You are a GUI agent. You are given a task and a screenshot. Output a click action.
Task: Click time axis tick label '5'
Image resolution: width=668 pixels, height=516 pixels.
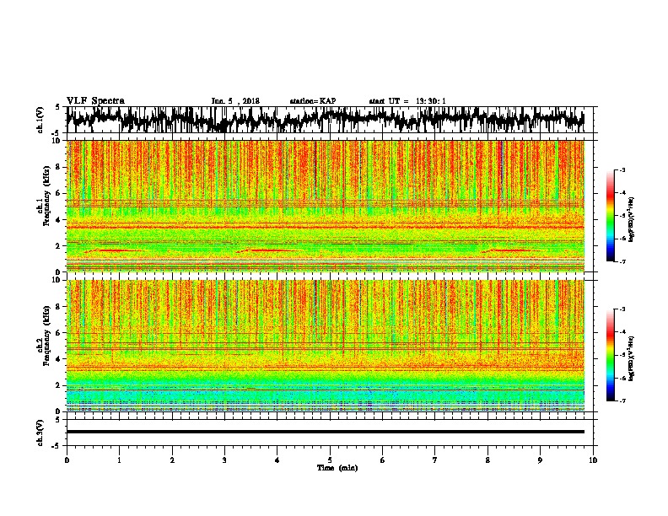coord(330,460)
